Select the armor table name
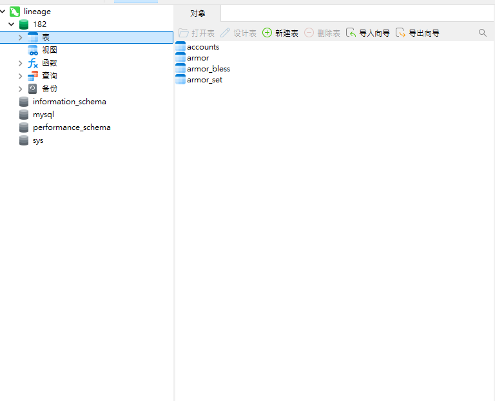 198,58
